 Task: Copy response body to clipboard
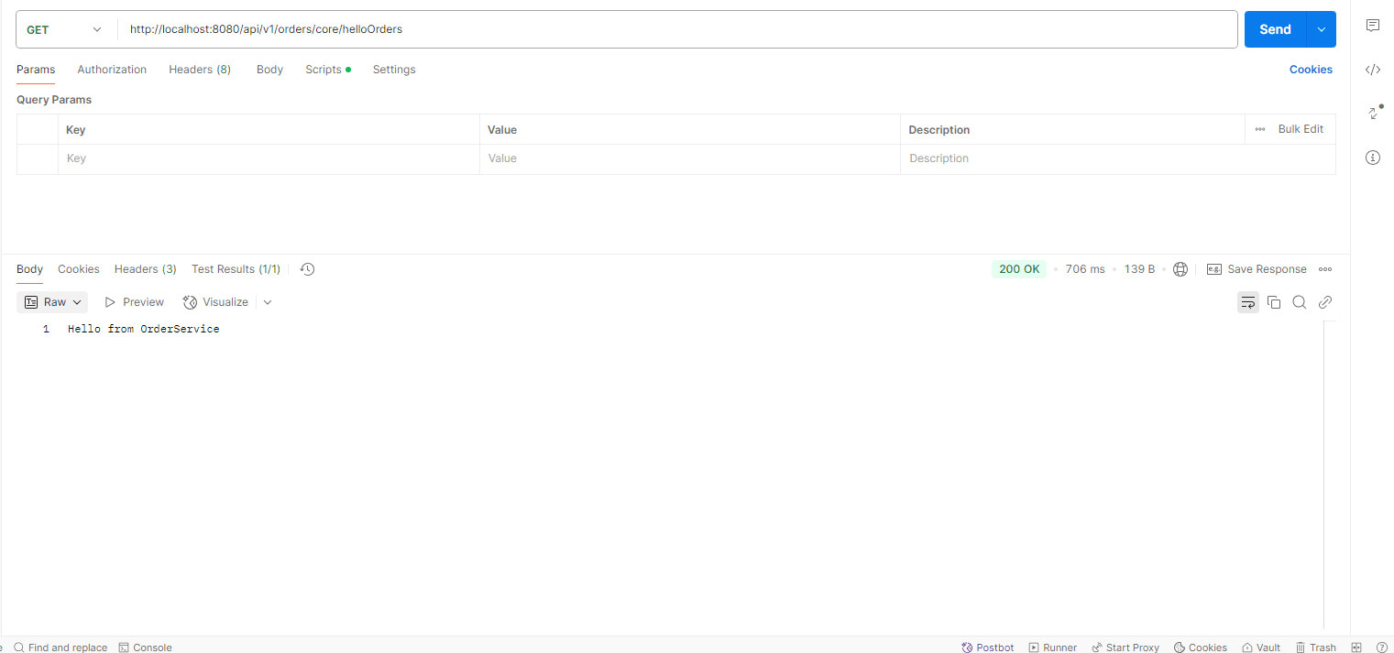1274,302
